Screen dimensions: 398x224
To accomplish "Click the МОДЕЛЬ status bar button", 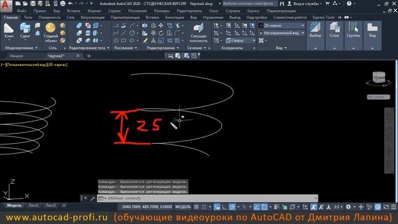I will 183,207.
